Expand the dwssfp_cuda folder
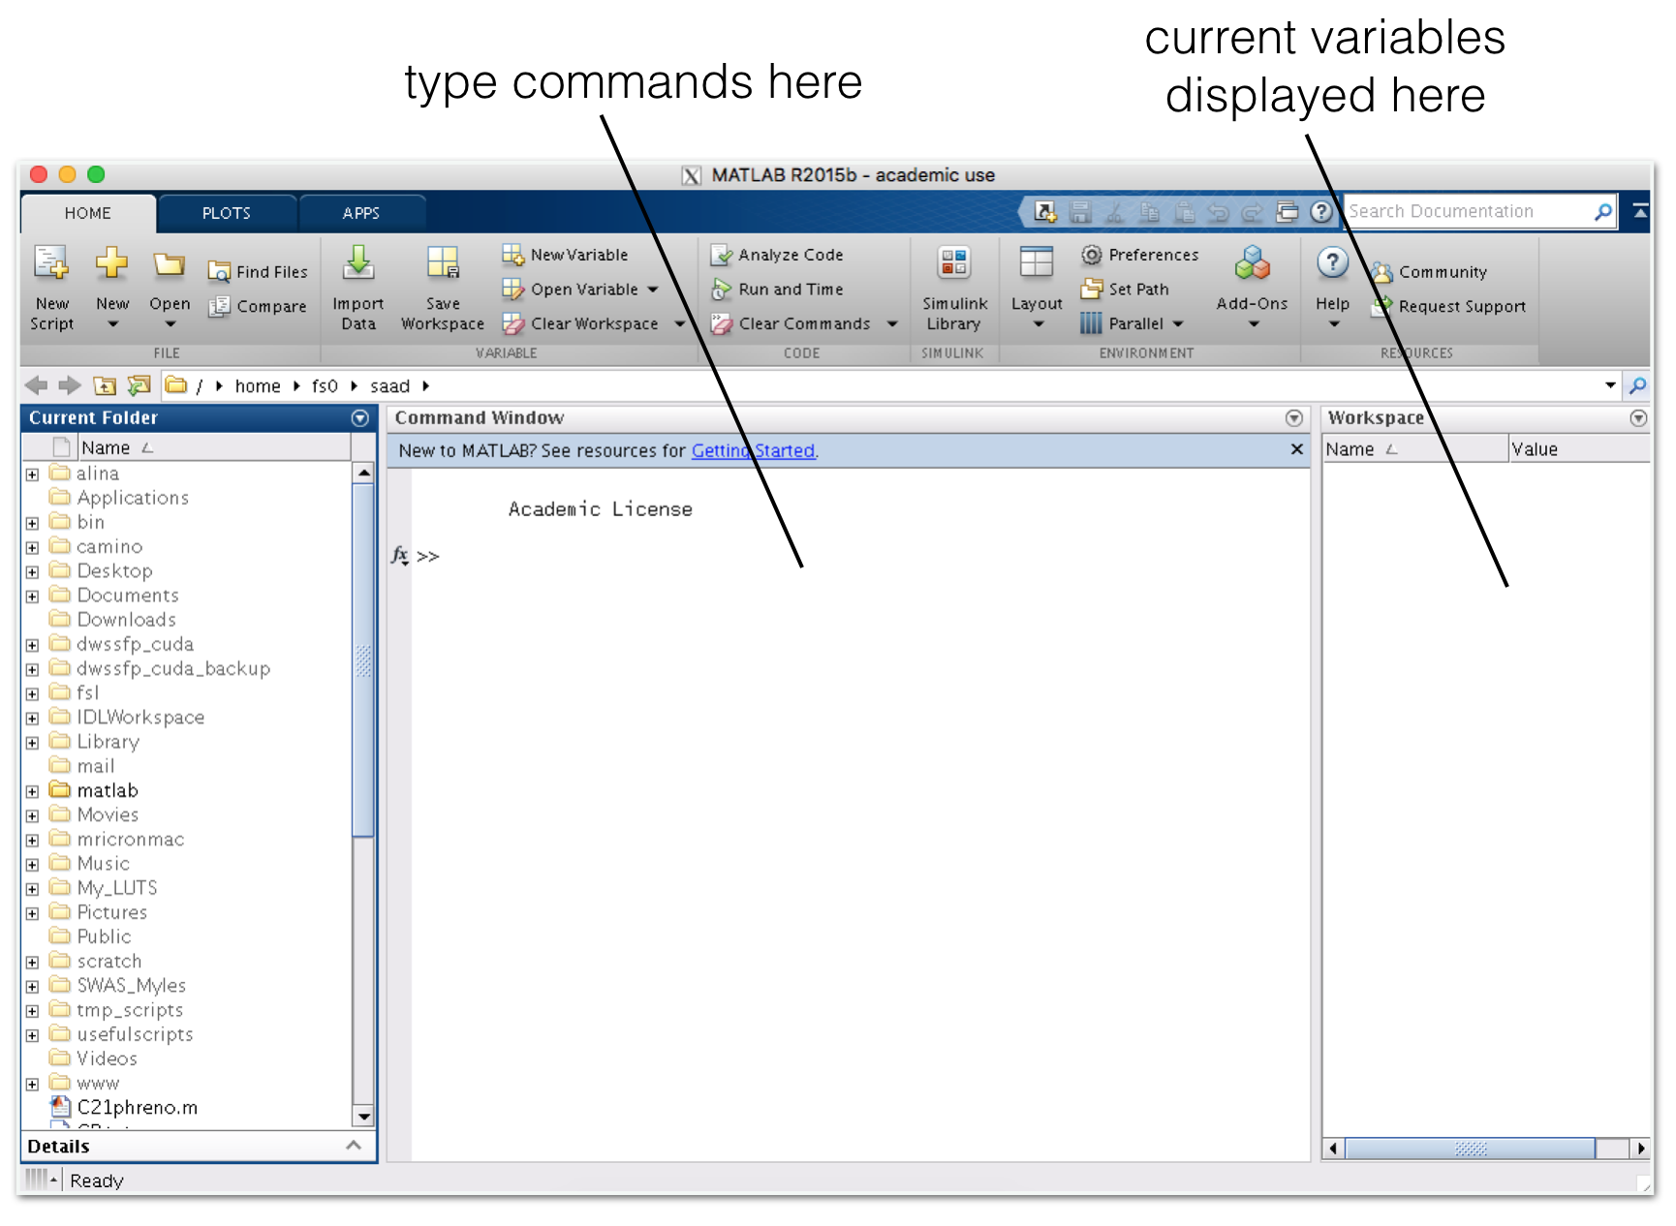 [32, 645]
